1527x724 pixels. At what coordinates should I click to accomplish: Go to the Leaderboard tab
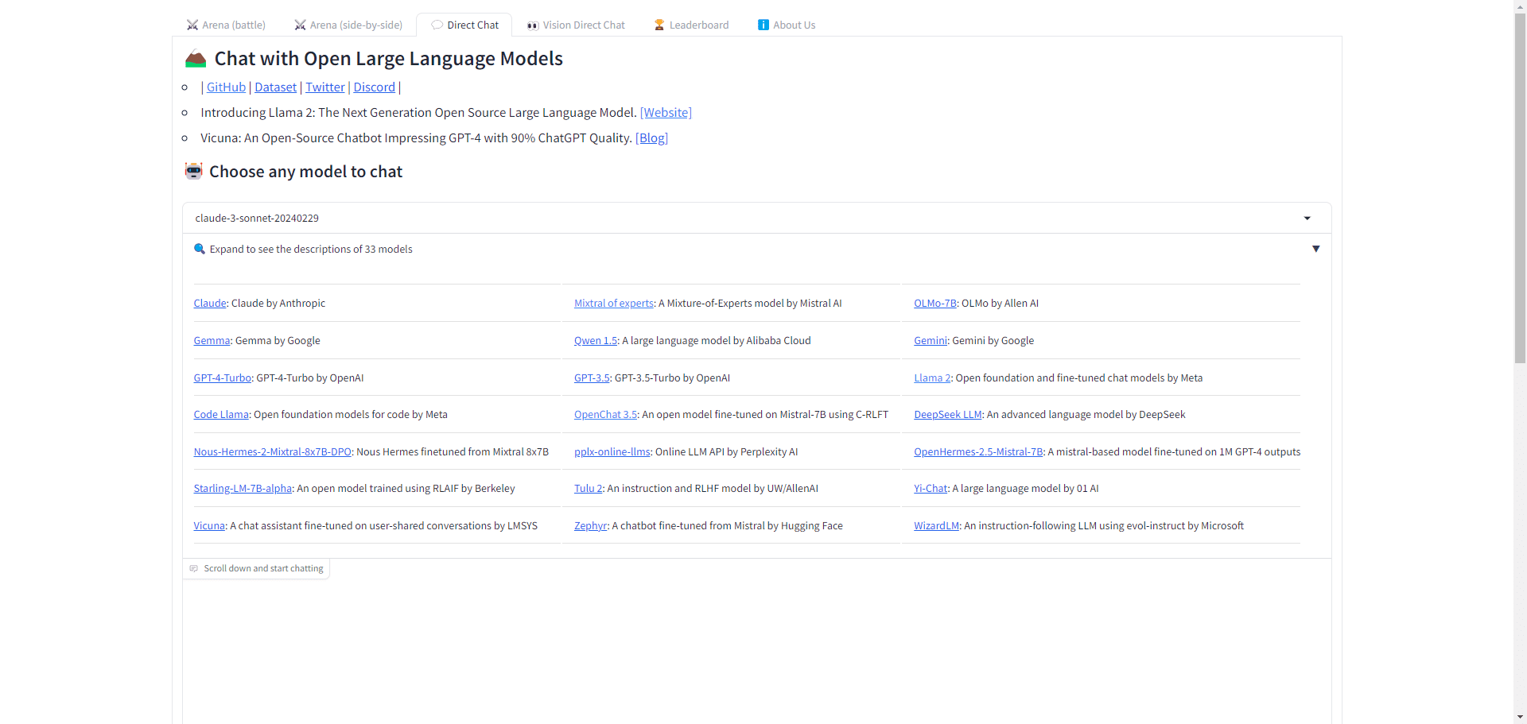(x=691, y=25)
